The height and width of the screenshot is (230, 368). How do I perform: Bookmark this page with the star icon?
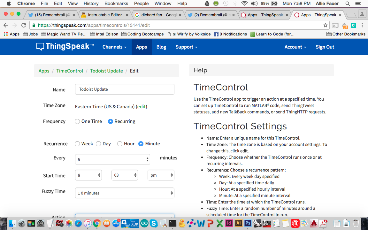tap(325, 25)
